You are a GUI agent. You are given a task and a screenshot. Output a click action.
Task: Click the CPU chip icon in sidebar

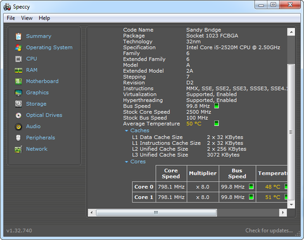(18, 59)
